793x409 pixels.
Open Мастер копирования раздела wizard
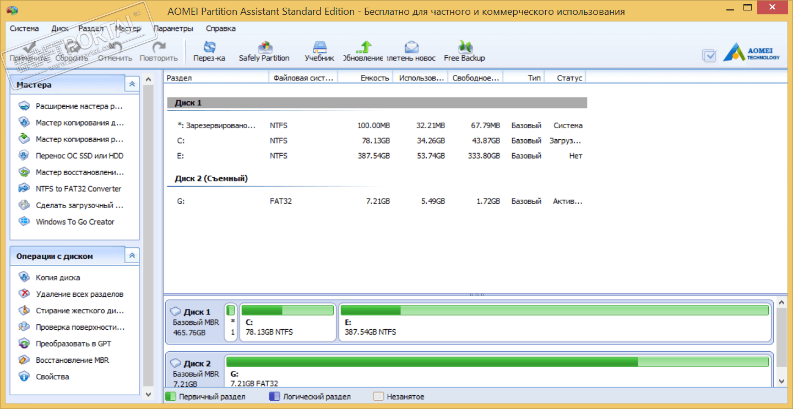70,139
